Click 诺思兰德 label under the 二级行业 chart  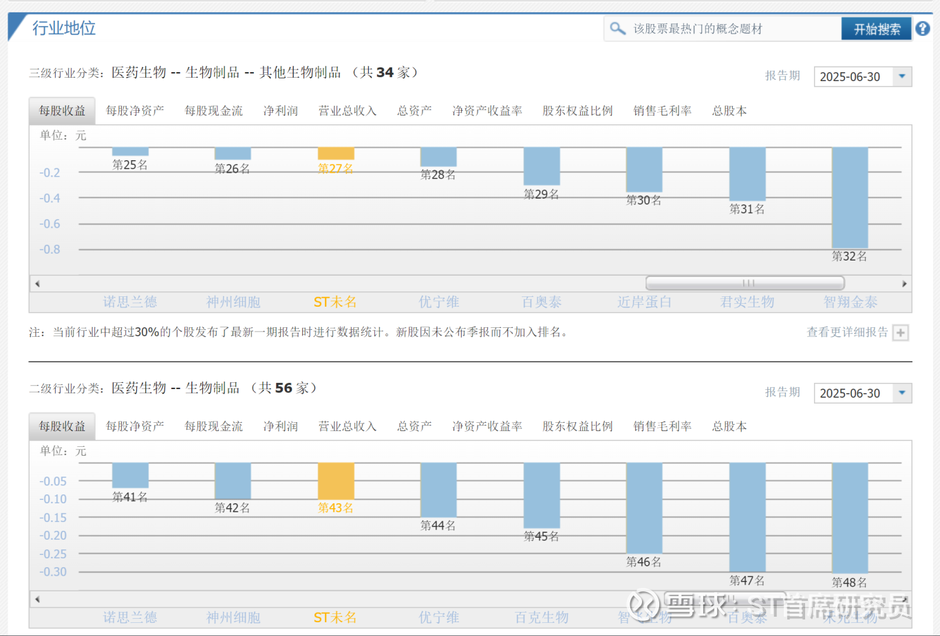[x=130, y=617]
